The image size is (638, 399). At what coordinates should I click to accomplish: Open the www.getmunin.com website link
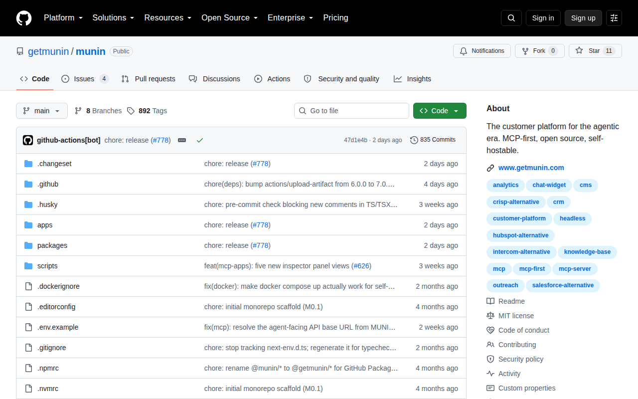pyautogui.click(x=531, y=168)
